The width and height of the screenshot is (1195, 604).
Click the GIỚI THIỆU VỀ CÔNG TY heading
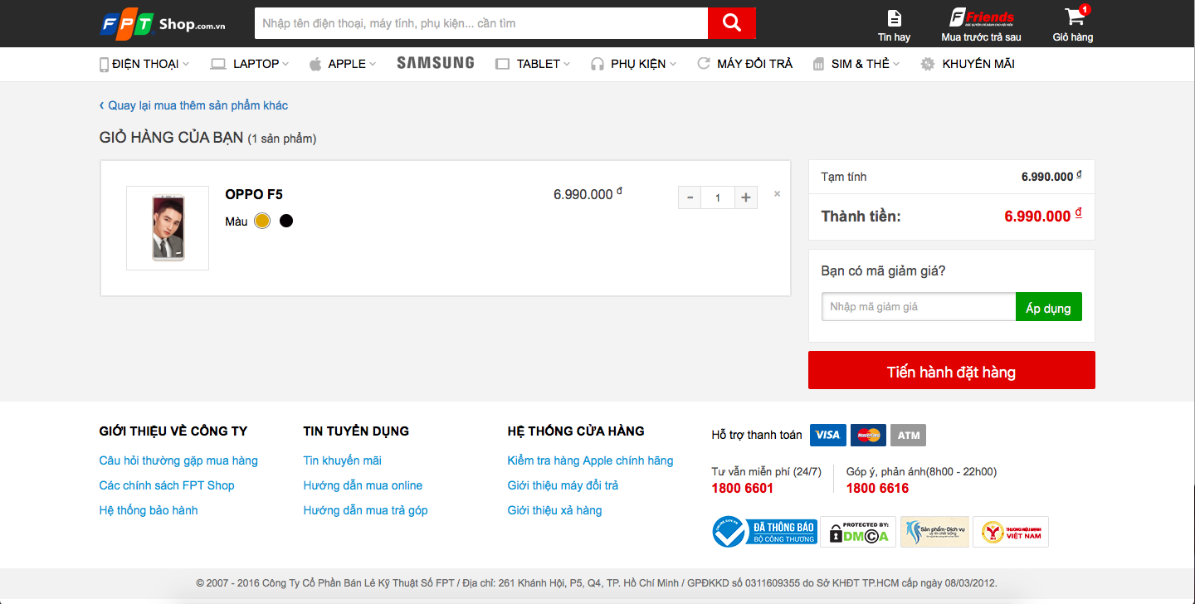(x=173, y=431)
